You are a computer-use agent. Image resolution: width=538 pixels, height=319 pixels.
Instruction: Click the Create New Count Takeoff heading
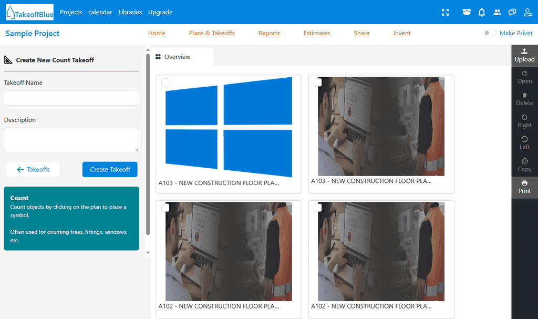55,60
